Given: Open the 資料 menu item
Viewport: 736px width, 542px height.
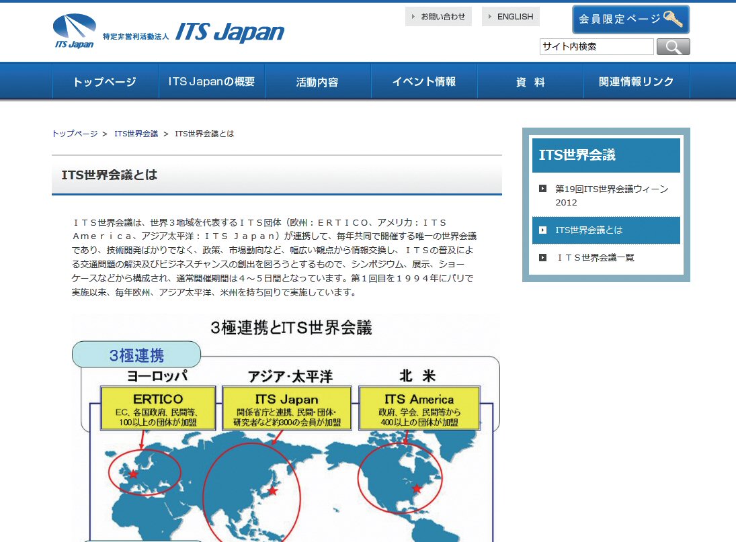Looking at the screenshot, I should pyautogui.click(x=530, y=81).
